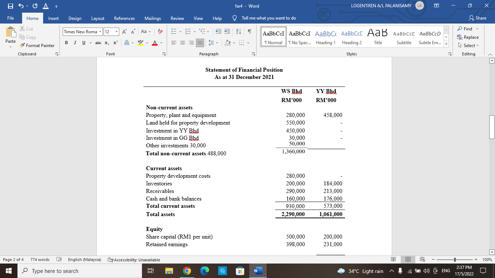Apply subscript formatting
The width and height of the screenshot is (495, 278).
coord(107,43)
